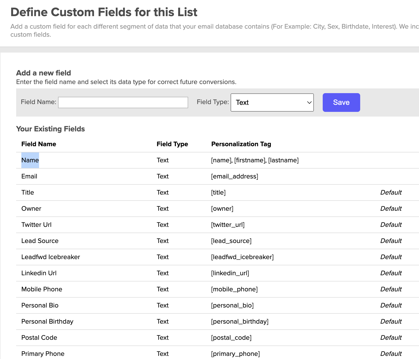Screen dimensions: 419x359
Task: Open the Field Type dropdown
Action: 272,102
